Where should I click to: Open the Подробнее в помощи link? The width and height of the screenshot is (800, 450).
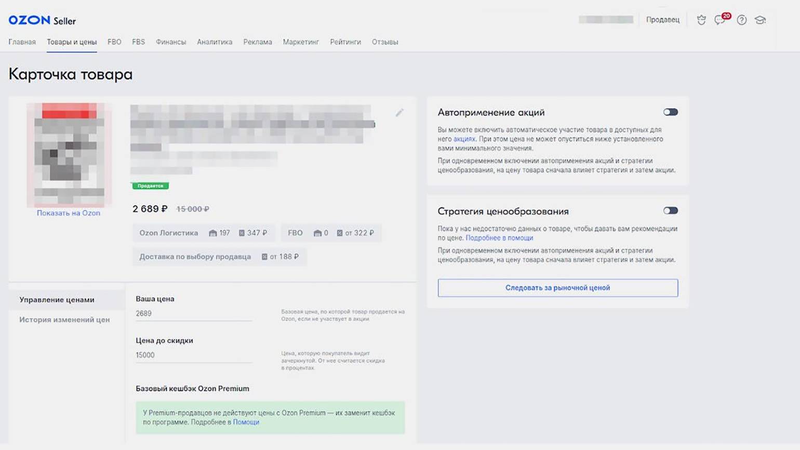pyautogui.click(x=499, y=238)
